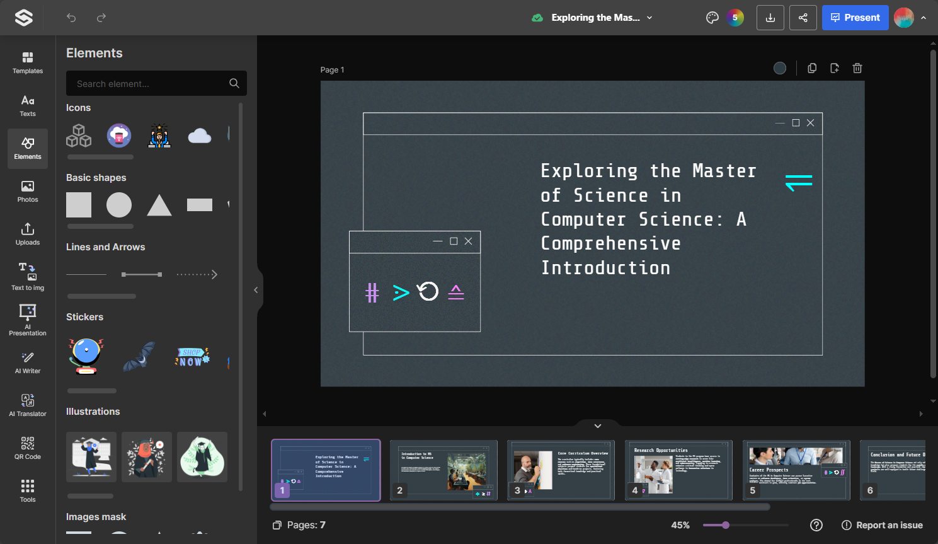Add the Shop Now sticker
Image resolution: width=938 pixels, height=544 pixels.
coord(192,357)
